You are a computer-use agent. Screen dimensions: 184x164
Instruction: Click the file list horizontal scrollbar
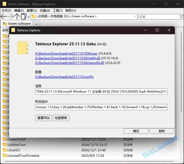pyautogui.click(x=89, y=161)
